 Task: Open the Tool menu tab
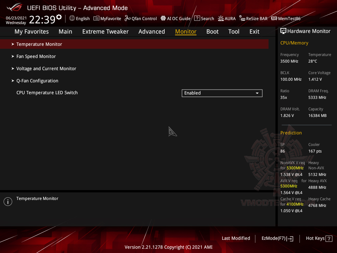pyautogui.click(x=234, y=31)
